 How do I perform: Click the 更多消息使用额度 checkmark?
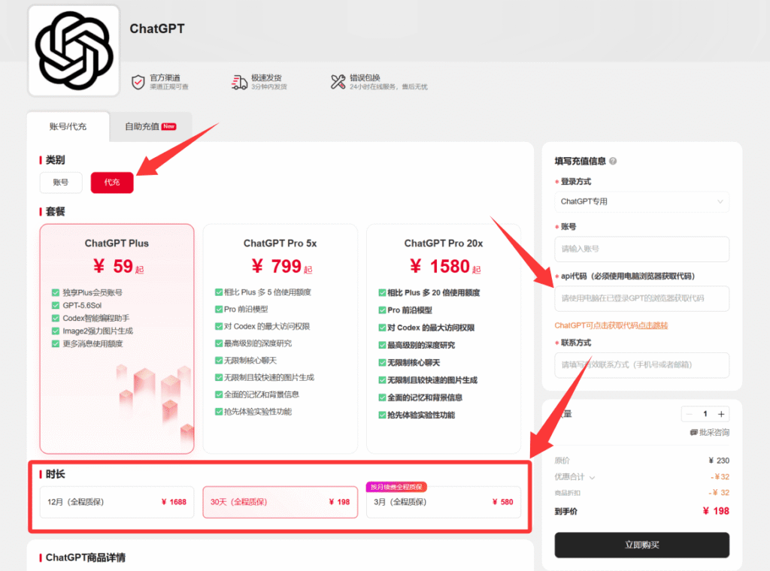(x=56, y=344)
